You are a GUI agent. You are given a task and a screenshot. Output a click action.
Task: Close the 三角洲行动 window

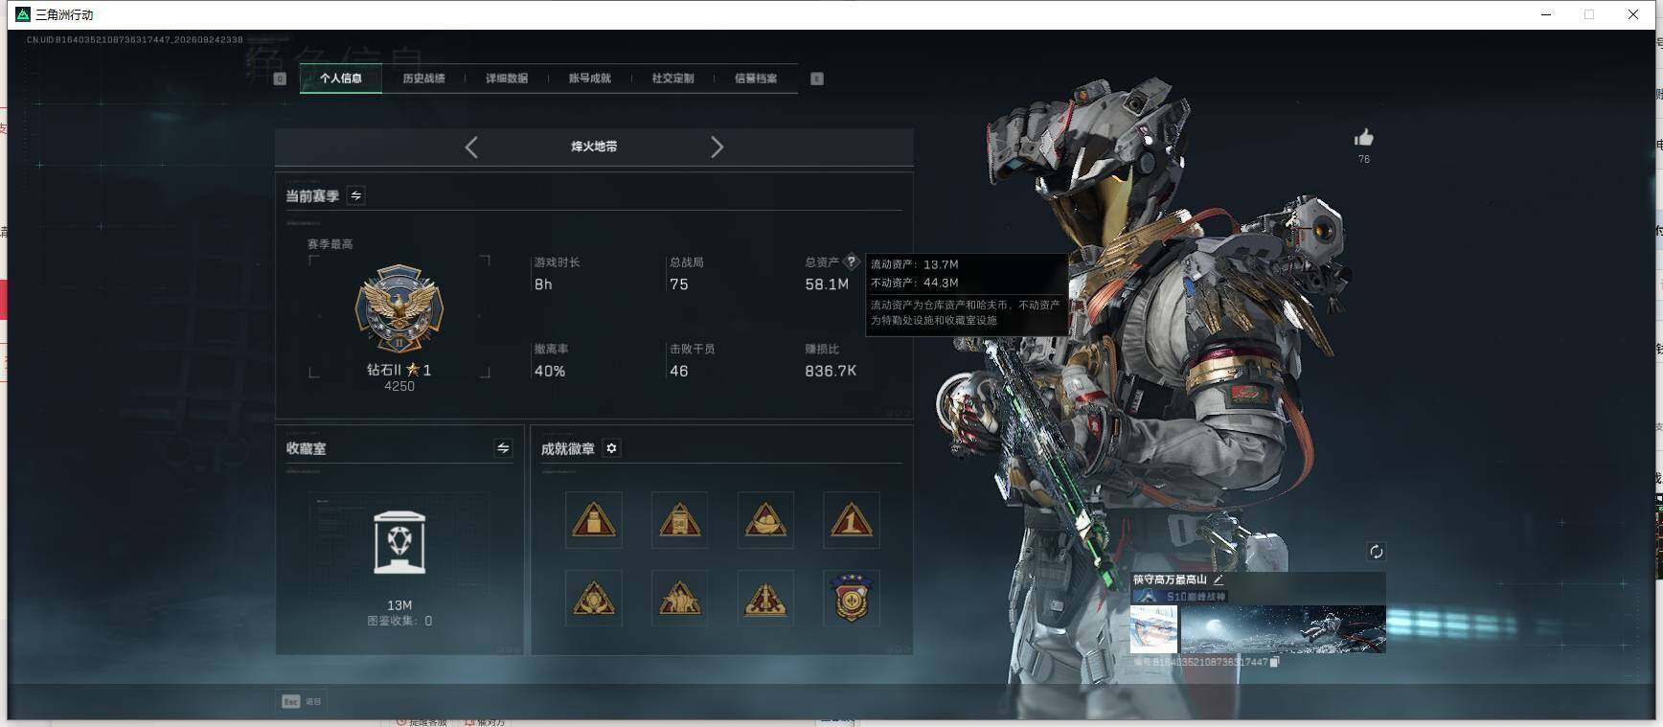coord(1633,14)
